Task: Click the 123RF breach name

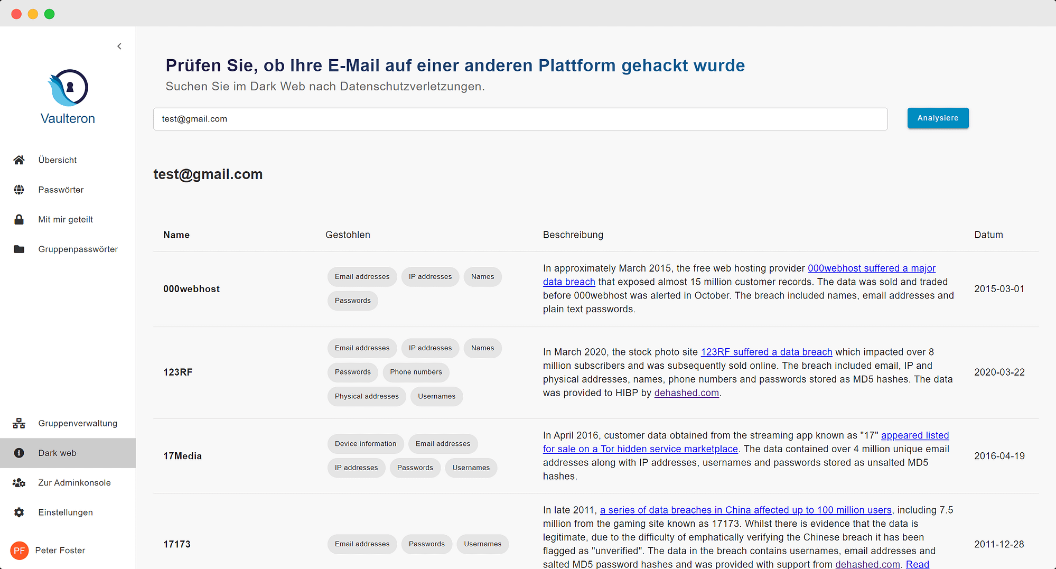Action: (x=178, y=372)
